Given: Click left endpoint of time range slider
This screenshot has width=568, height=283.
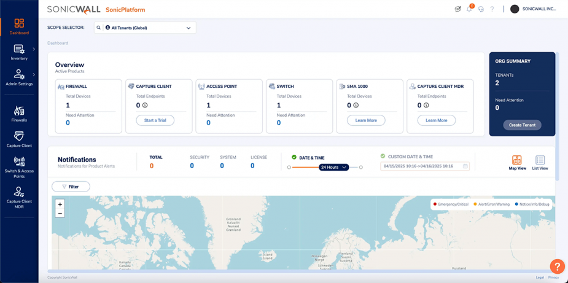Looking at the screenshot, I should tap(289, 168).
